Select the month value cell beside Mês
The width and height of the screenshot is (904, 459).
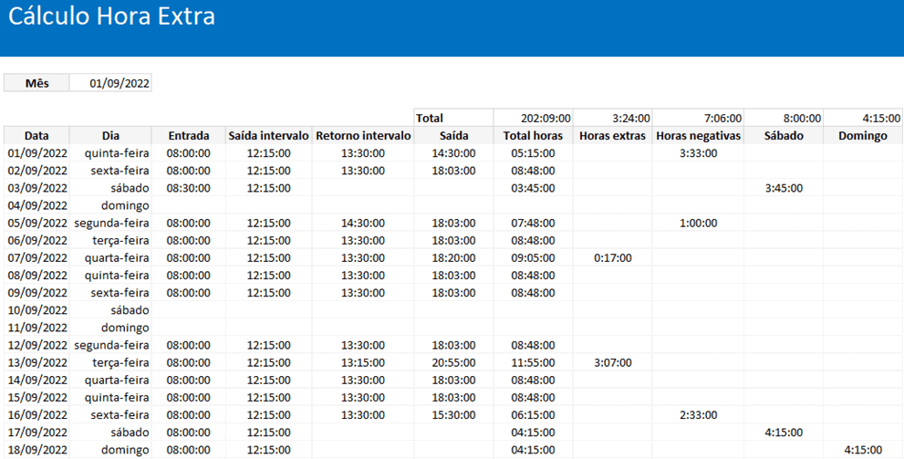pos(110,83)
